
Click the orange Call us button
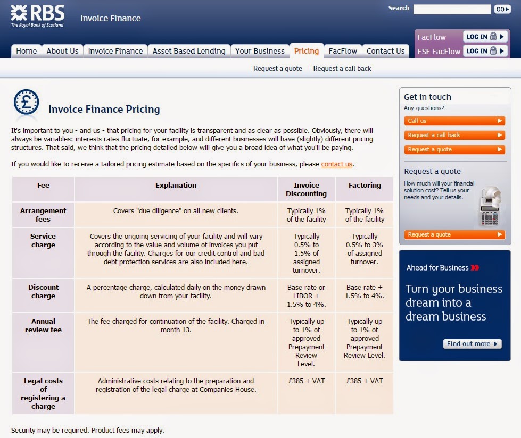(x=454, y=121)
